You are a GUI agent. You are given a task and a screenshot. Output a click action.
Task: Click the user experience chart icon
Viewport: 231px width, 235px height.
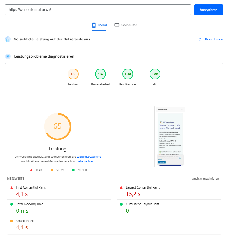point(8,39)
